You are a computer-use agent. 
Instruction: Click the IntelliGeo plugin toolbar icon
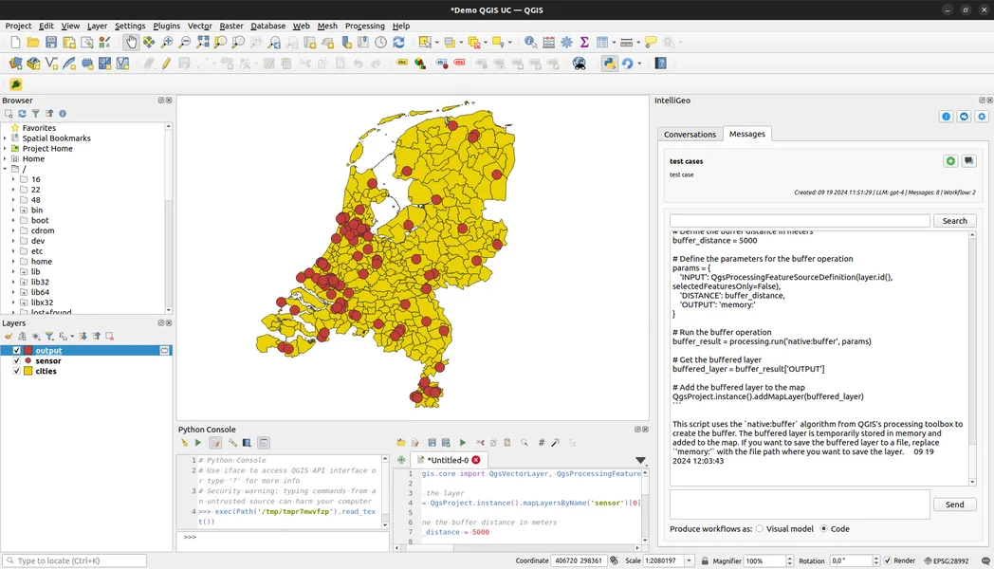(16, 84)
